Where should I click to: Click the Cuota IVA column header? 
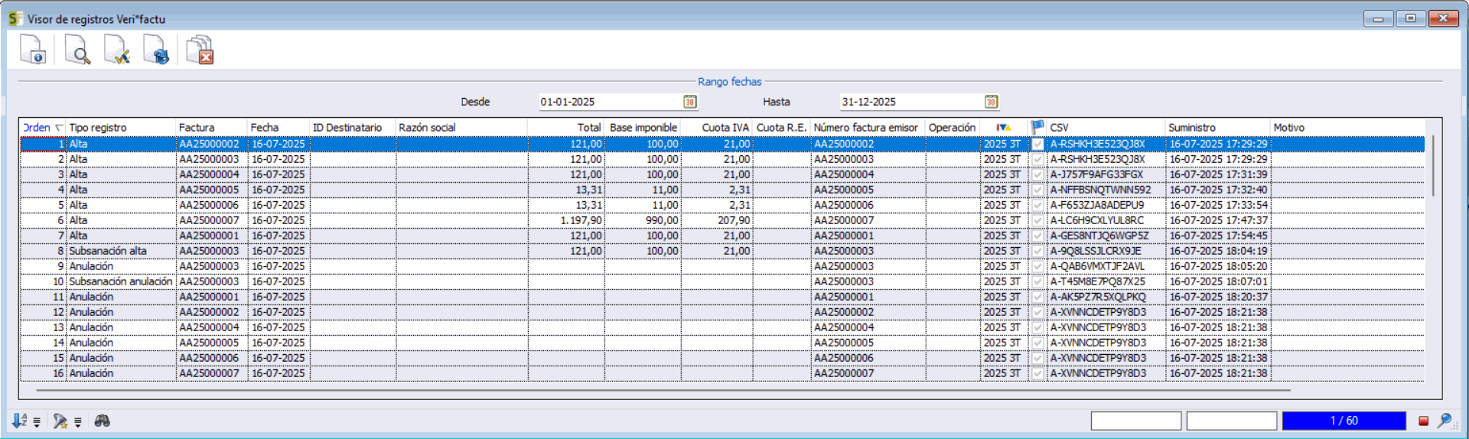[717, 128]
